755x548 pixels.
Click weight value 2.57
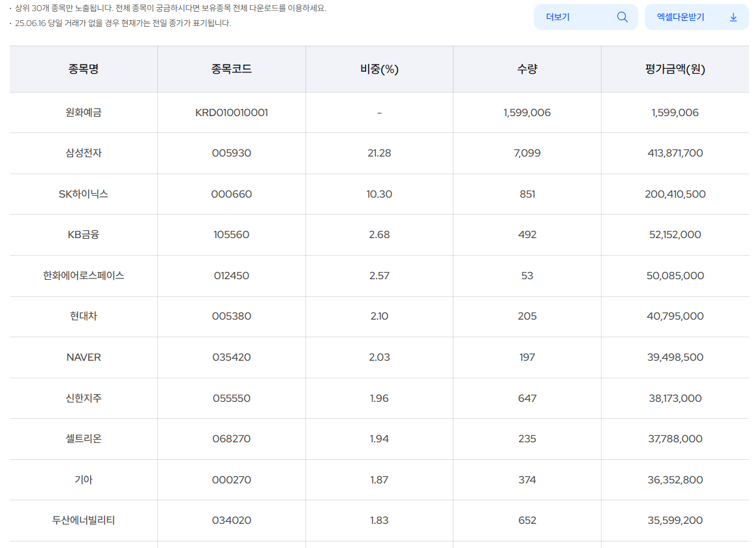[379, 275]
